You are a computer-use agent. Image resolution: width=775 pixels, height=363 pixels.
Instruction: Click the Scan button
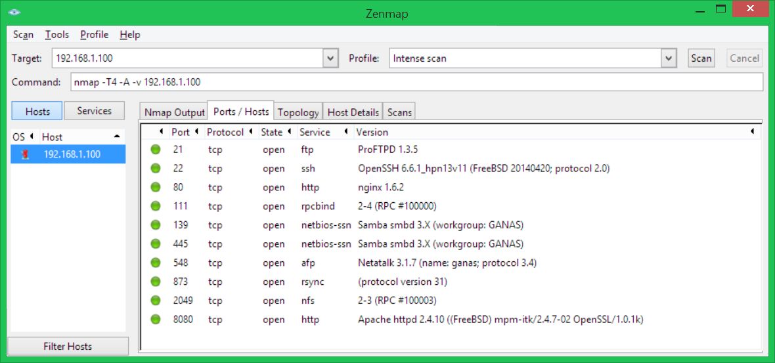pos(701,58)
